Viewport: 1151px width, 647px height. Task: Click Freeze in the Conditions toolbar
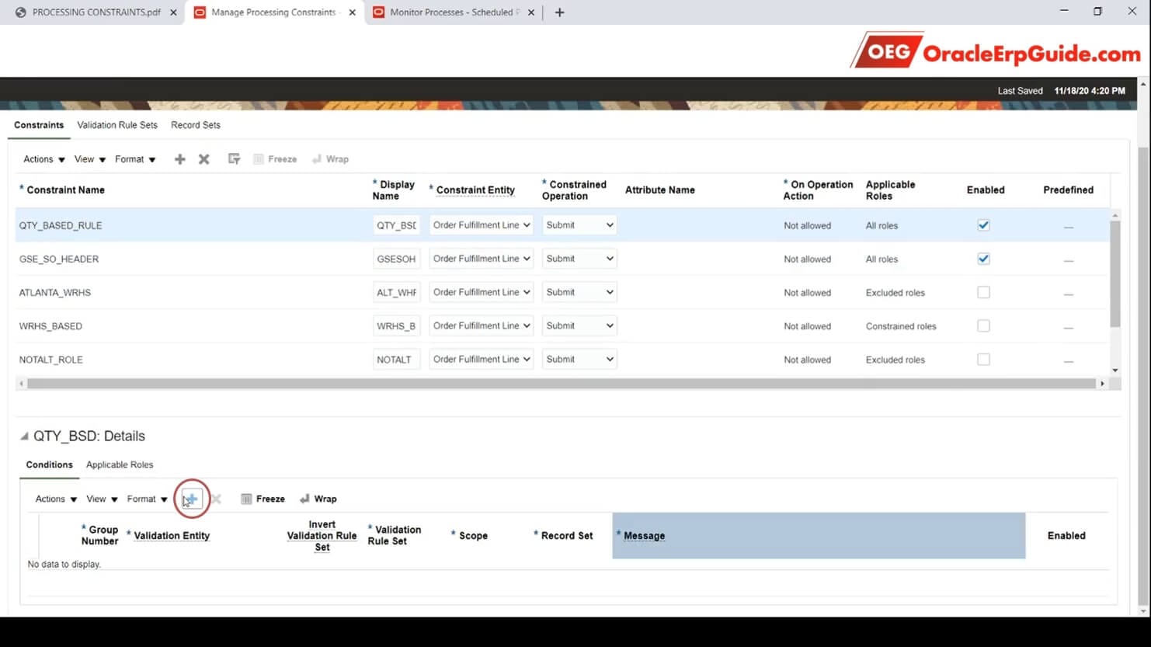click(263, 499)
